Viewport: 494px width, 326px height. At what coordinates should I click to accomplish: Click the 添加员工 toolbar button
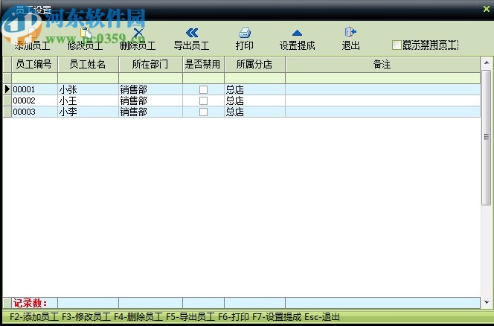pos(32,39)
